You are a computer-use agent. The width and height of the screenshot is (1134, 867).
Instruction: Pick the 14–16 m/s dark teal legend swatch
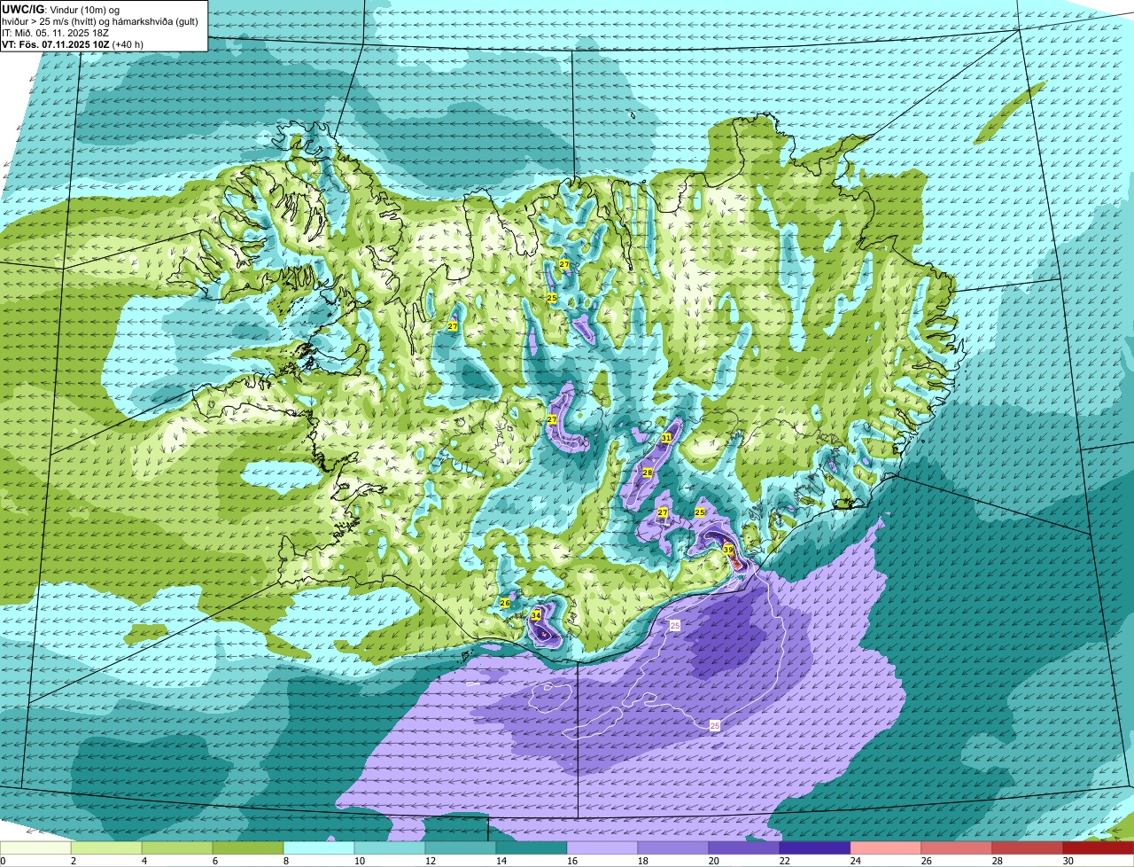click(x=532, y=848)
